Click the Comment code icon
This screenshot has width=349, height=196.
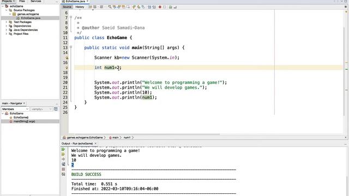(x=171, y=7)
